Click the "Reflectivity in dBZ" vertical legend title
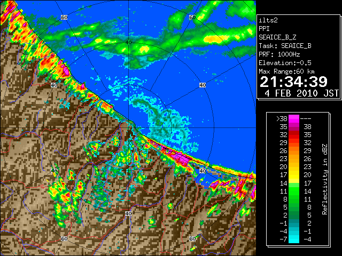The height and width of the screenshot is (256, 342). (325, 179)
